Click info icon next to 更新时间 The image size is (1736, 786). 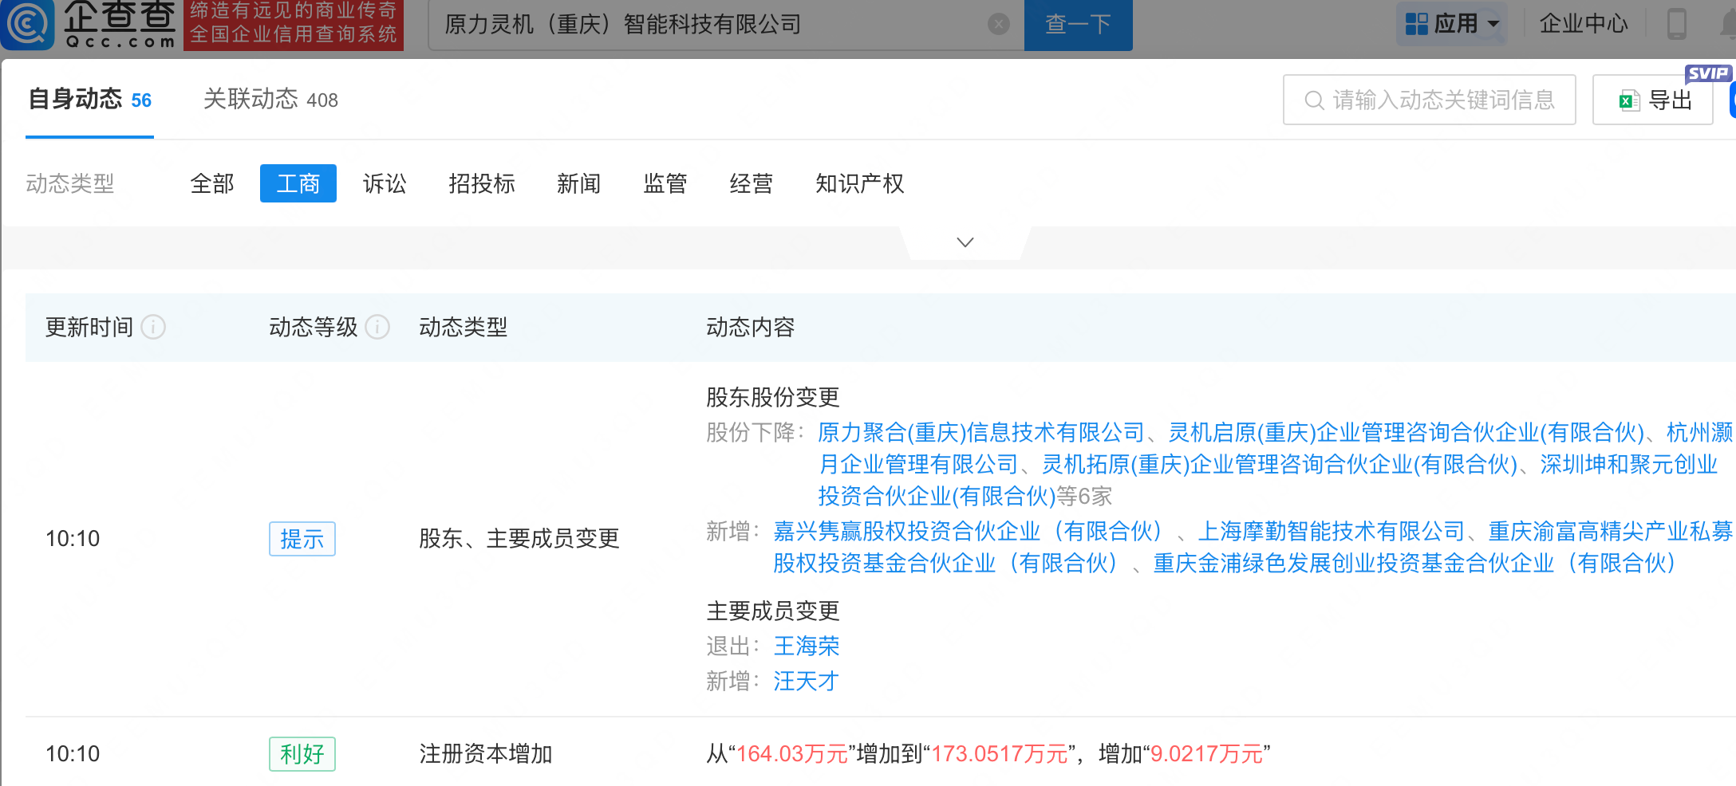[x=153, y=327]
